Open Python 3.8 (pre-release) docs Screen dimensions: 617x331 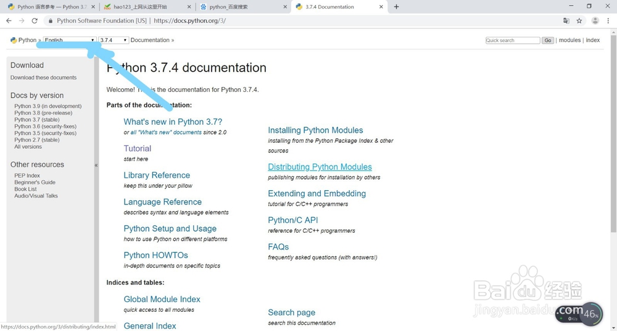tap(43, 113)
